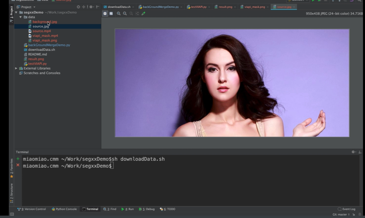Open the Run tool window
The image size is (365, 218).
pyautogui.click(x=127, y=209)
